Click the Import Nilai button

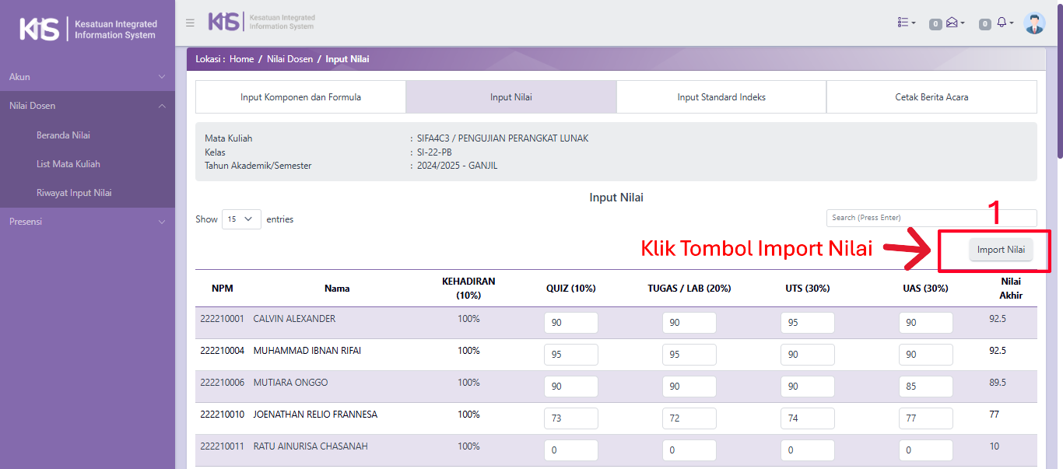point(1001,250)
